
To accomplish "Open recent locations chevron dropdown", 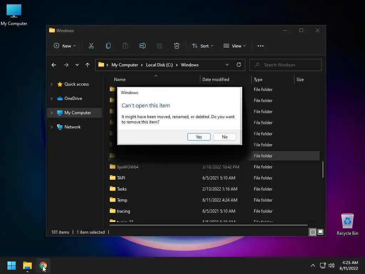I will pyautogui.click(x=77, y=65).
